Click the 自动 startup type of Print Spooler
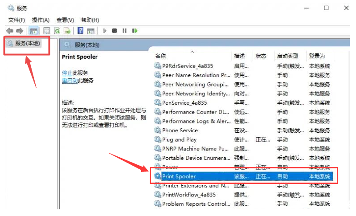356x216 pixels. (x=282, y=176)
